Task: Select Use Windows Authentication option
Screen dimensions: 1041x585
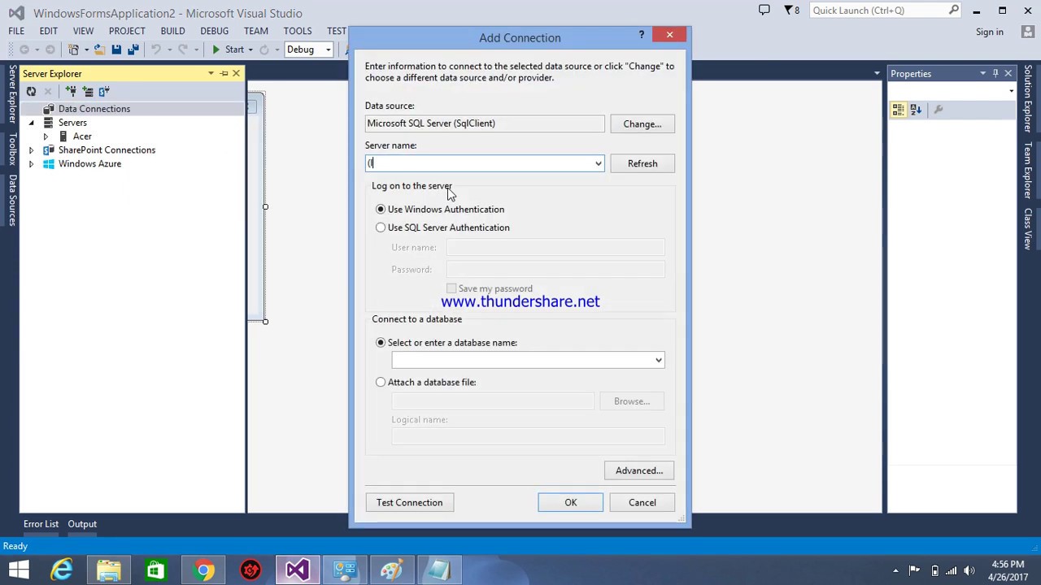Action: tap(381, 210)
